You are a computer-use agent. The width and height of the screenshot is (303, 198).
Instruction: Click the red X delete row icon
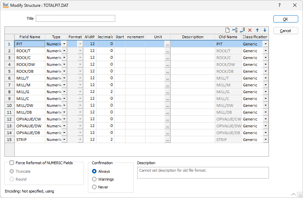point(250,30)
